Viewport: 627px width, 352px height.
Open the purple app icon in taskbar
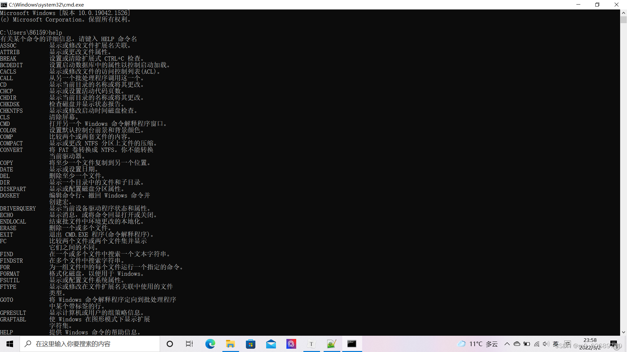coord(291,344)
